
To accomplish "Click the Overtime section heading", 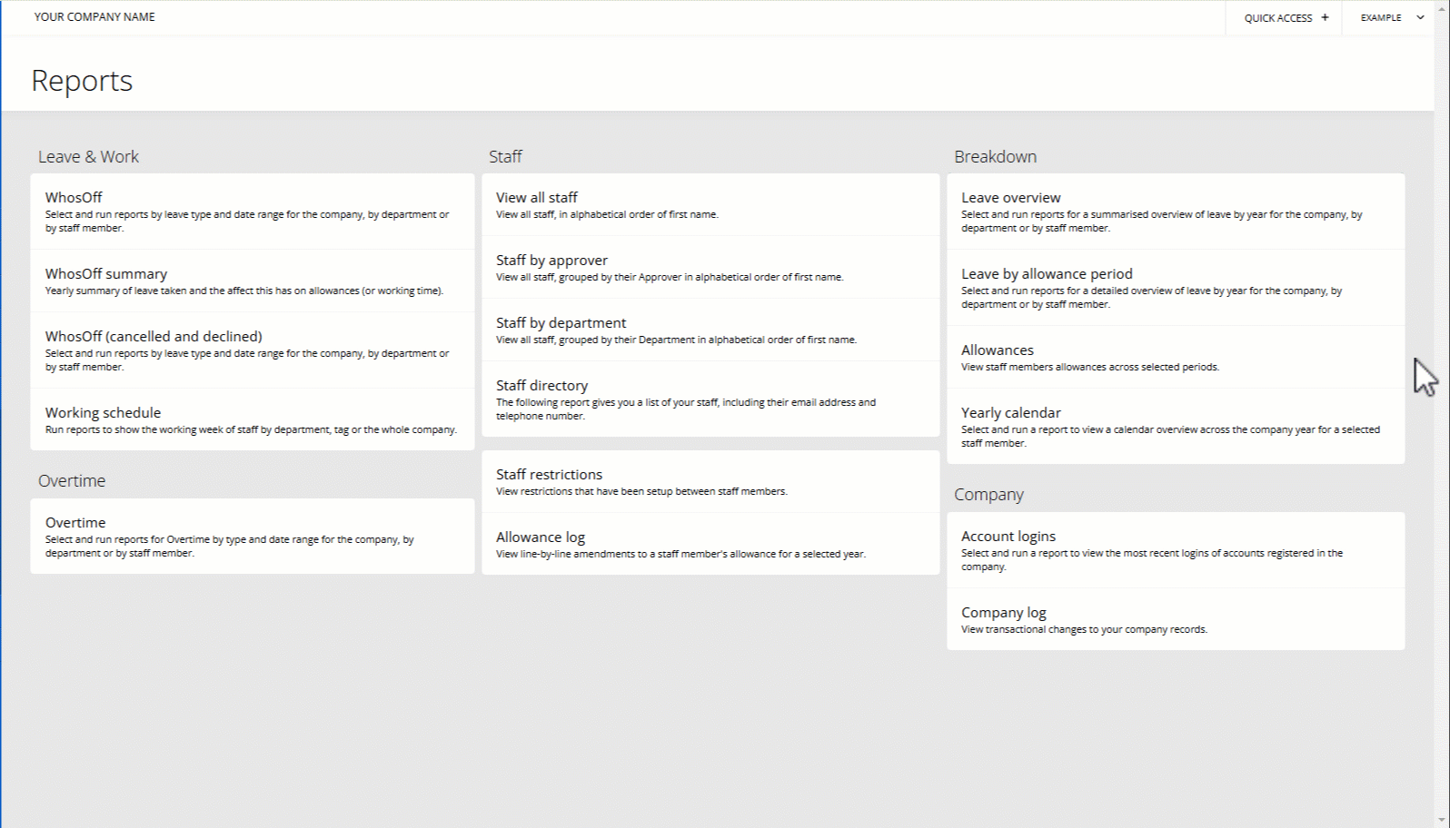I will [x=72, y=480].
